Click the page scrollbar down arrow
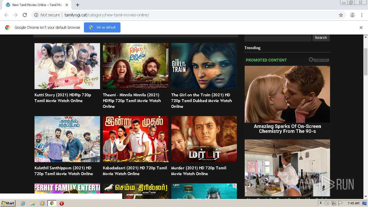Screen dimensions: 368x207 [366, 197]
